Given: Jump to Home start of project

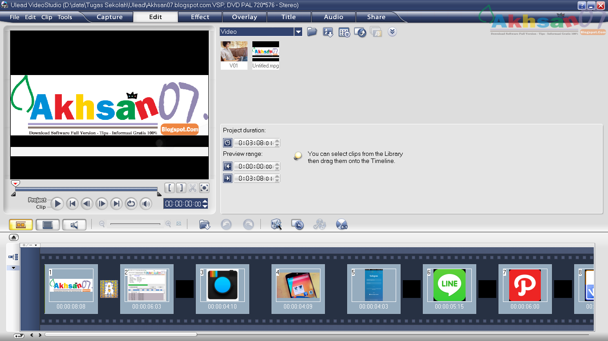Looking at the screenshot, I should (72, 204).
